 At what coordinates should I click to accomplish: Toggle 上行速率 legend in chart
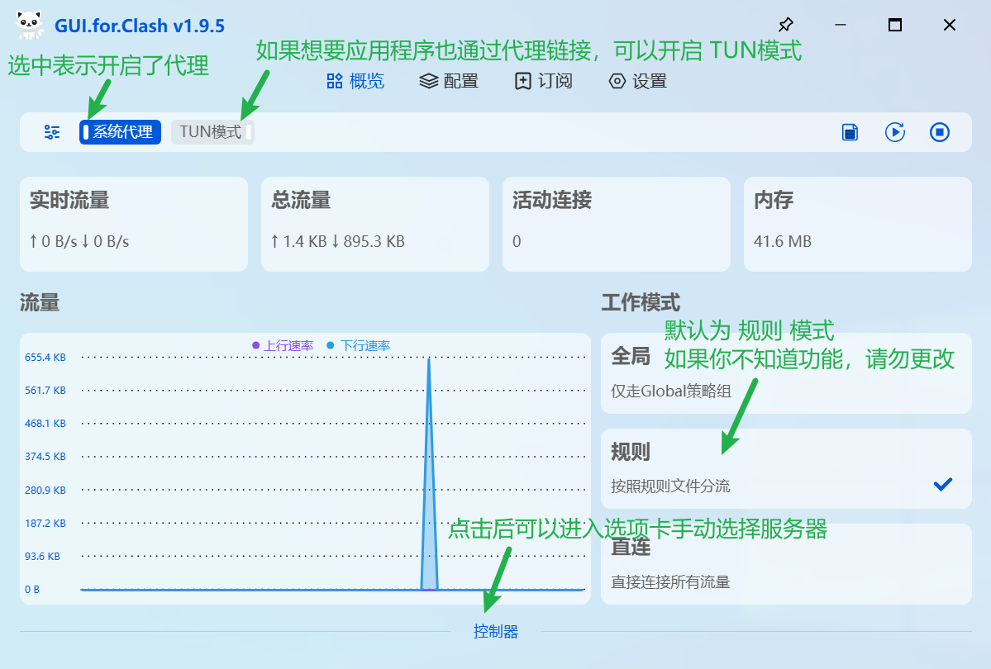(283, 346)
